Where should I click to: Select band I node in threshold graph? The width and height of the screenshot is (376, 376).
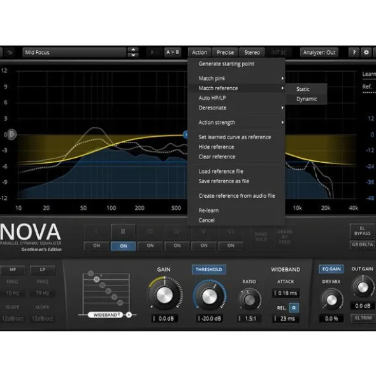tap(90, 274)
